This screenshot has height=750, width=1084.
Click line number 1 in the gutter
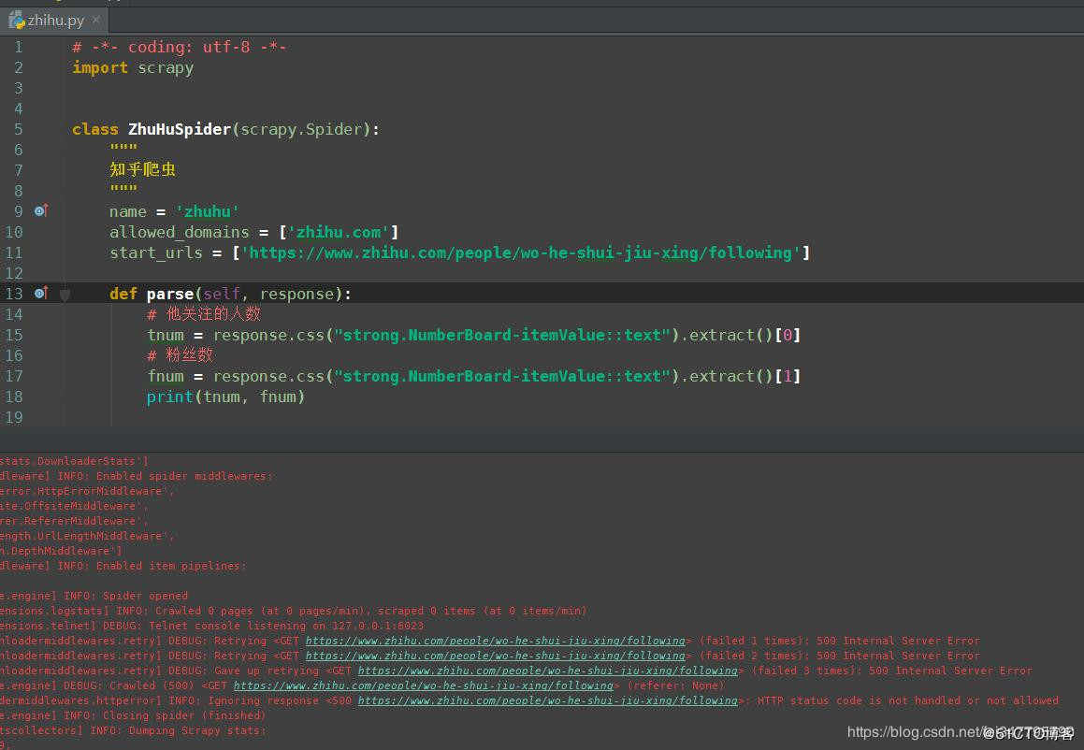pos(19,47)
